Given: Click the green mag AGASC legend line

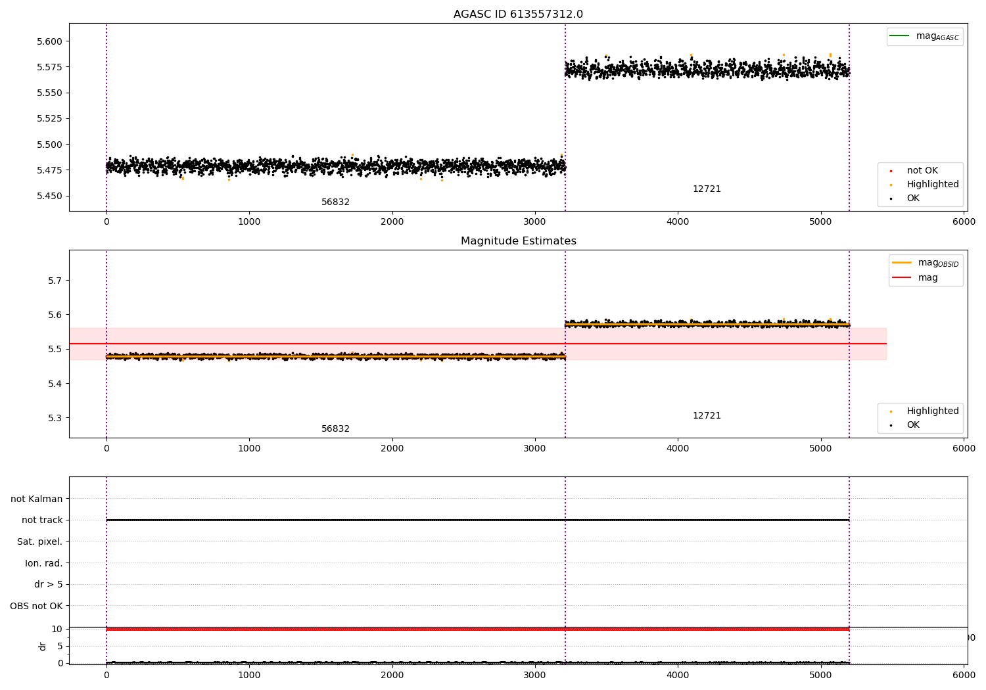Looking at the screenshot, I should tap(899, 35).
